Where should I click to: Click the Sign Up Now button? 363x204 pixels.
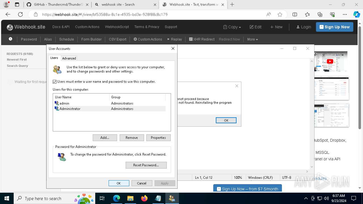335,27
